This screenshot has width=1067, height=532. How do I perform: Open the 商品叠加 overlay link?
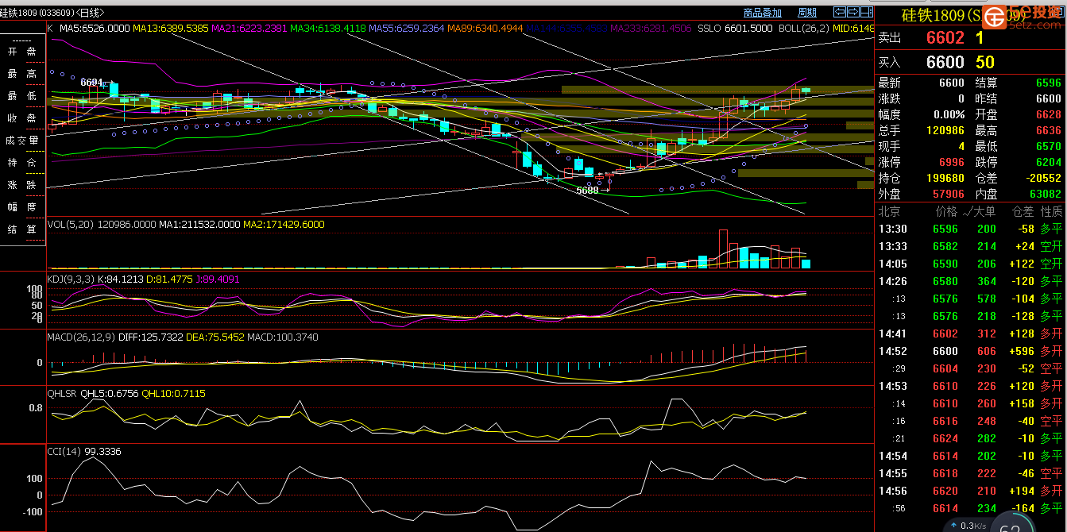[763, 13]
